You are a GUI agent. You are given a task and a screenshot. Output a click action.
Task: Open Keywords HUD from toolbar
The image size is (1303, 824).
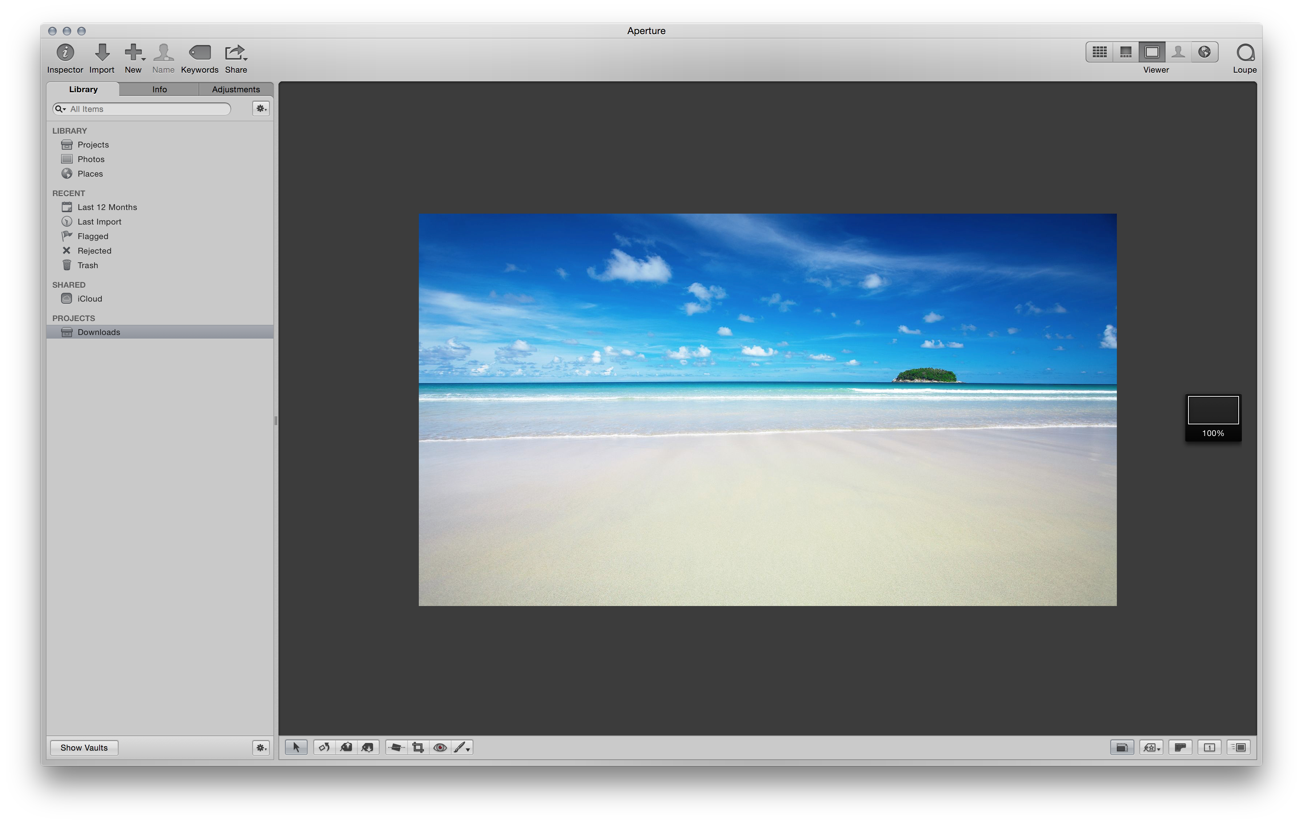pos(199,53)
